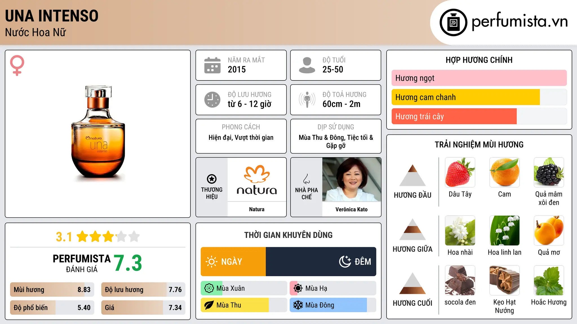Image resolution: width=577 pixels, height=324 pixels.
Task: Click the Hương cuối pyramid icon
Action: 412,283
